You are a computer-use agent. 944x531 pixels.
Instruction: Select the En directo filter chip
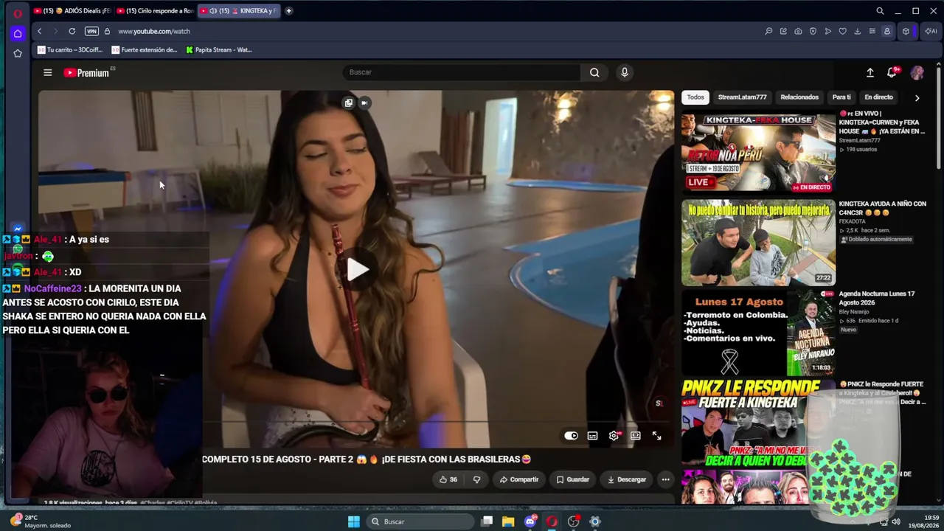(x=878, y=97)
